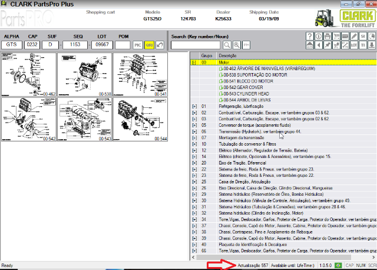Expand group 10 Tubulação do conversor
This screenshot has height=270, width=377.
[x=194, y=144]
